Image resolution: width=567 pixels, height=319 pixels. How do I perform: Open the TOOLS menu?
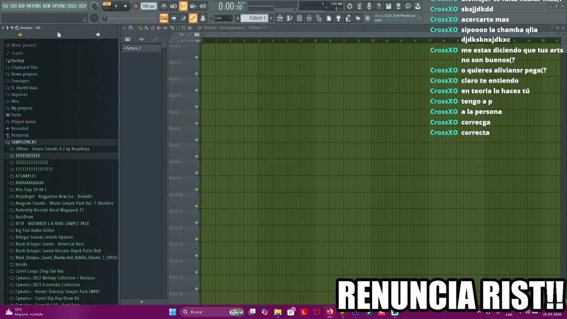click(72, 6)
